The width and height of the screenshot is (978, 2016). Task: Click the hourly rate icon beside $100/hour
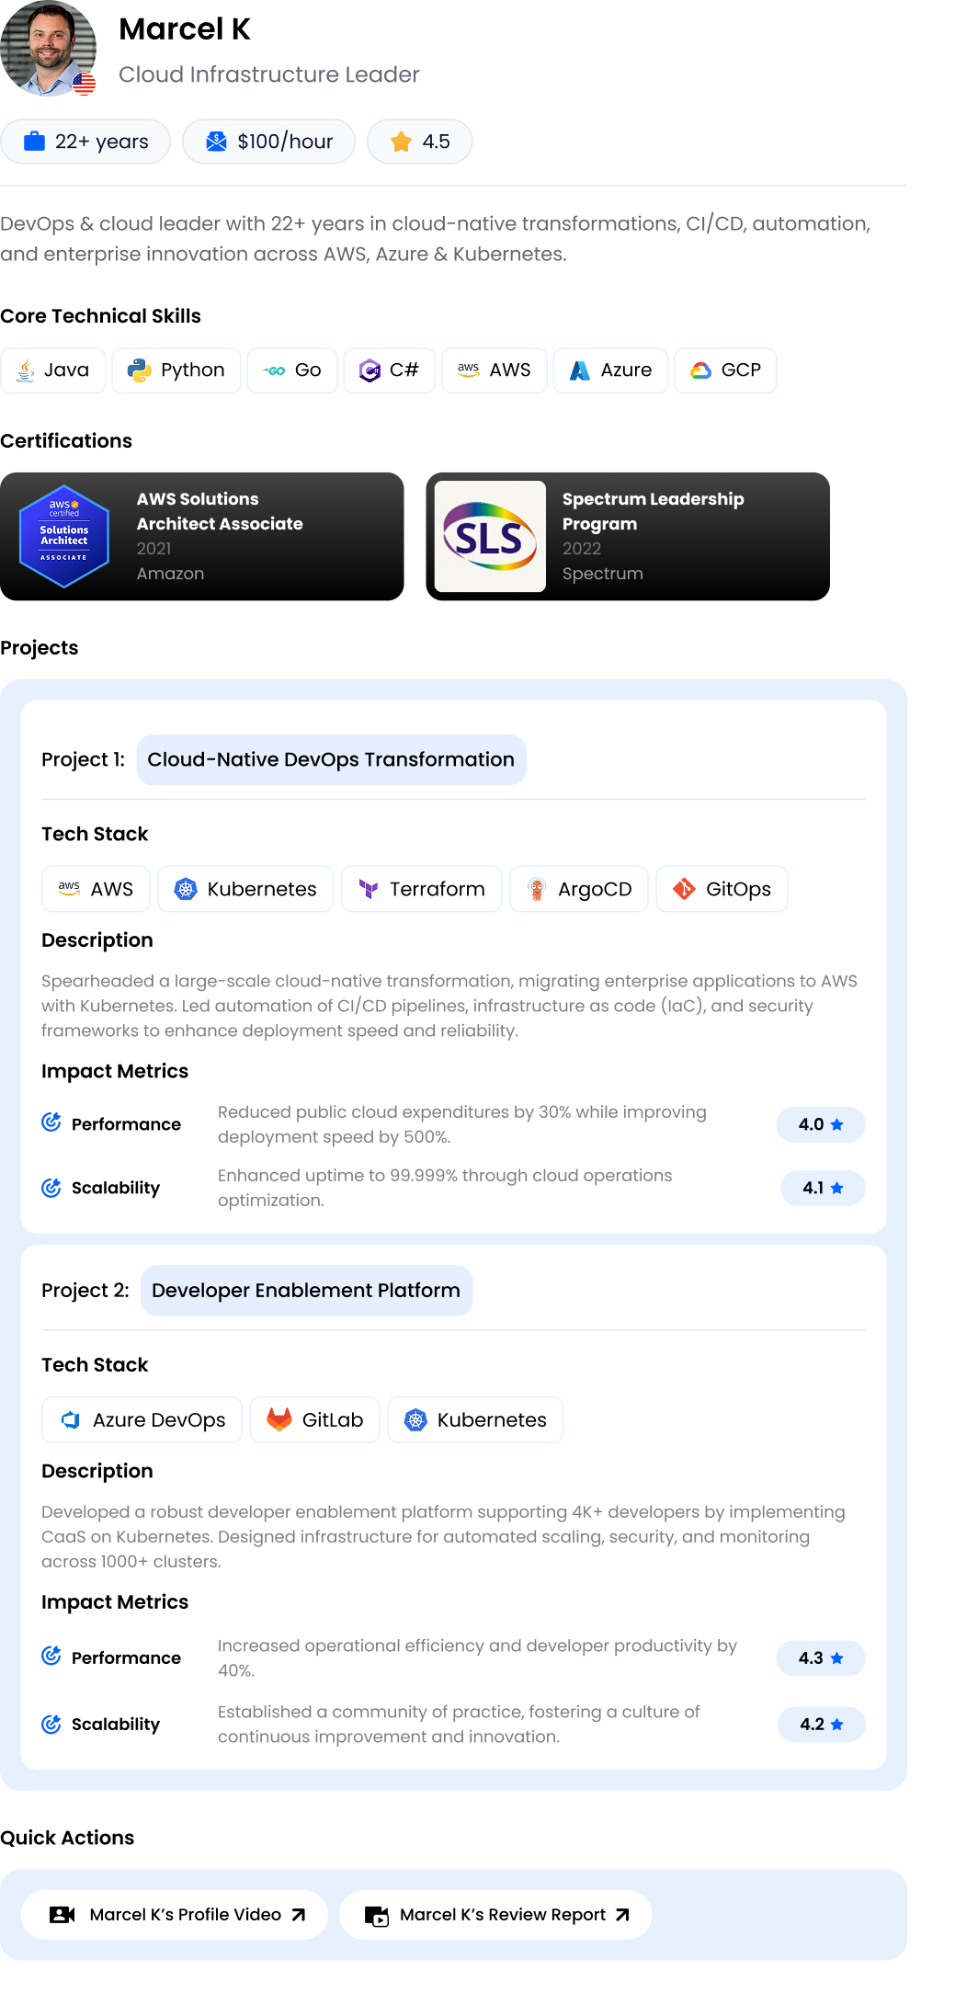tap(216, 141)
